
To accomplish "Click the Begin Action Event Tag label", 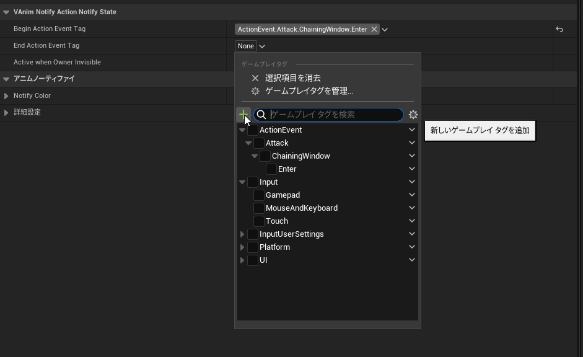I will pyautogui.click(x=50, y=29).
